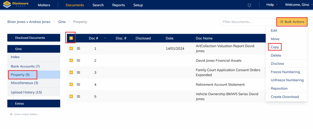Uncheck the ArtCollection Valuation Report row checkbox

click(71, 48)
